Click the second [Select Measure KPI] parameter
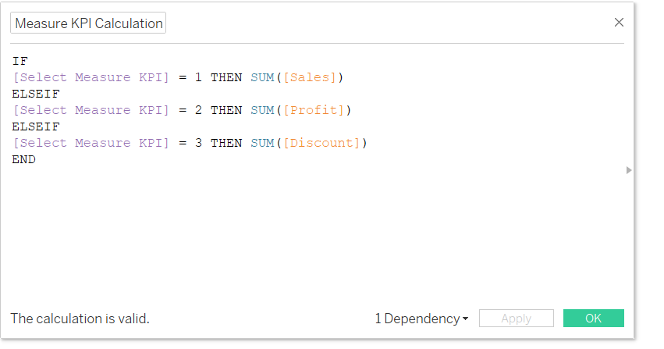 pyautogui.click(x=91, y=110)
